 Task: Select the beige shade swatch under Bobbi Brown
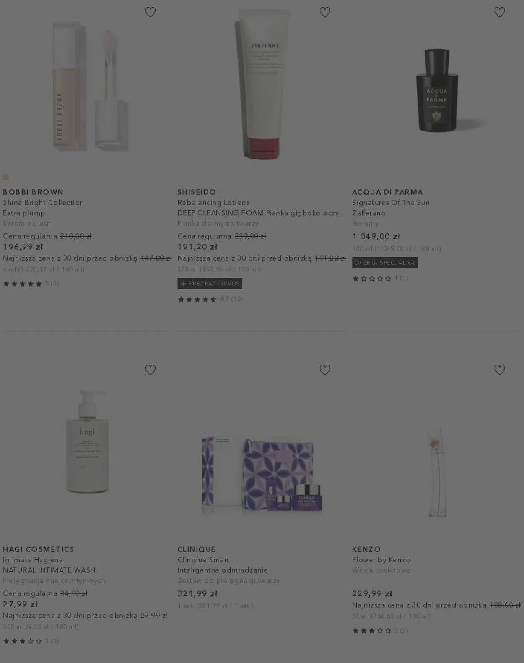tap(6, 177)
